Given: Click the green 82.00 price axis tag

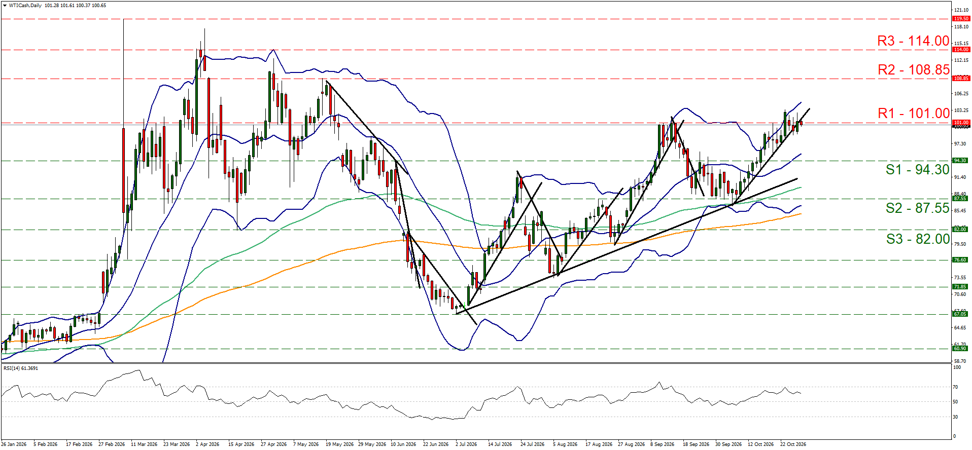Looking at the screenshot, I should 960,230.
